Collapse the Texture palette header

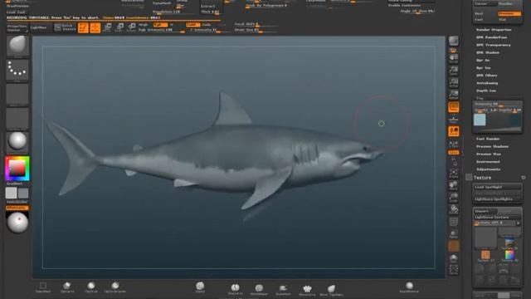(x=482, y=178)
